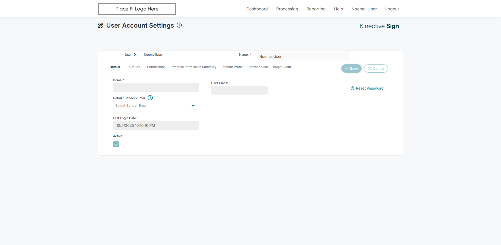Uncheck the Active checkbox
Viewport: 501px width, 245px height.
click(116, 145)
